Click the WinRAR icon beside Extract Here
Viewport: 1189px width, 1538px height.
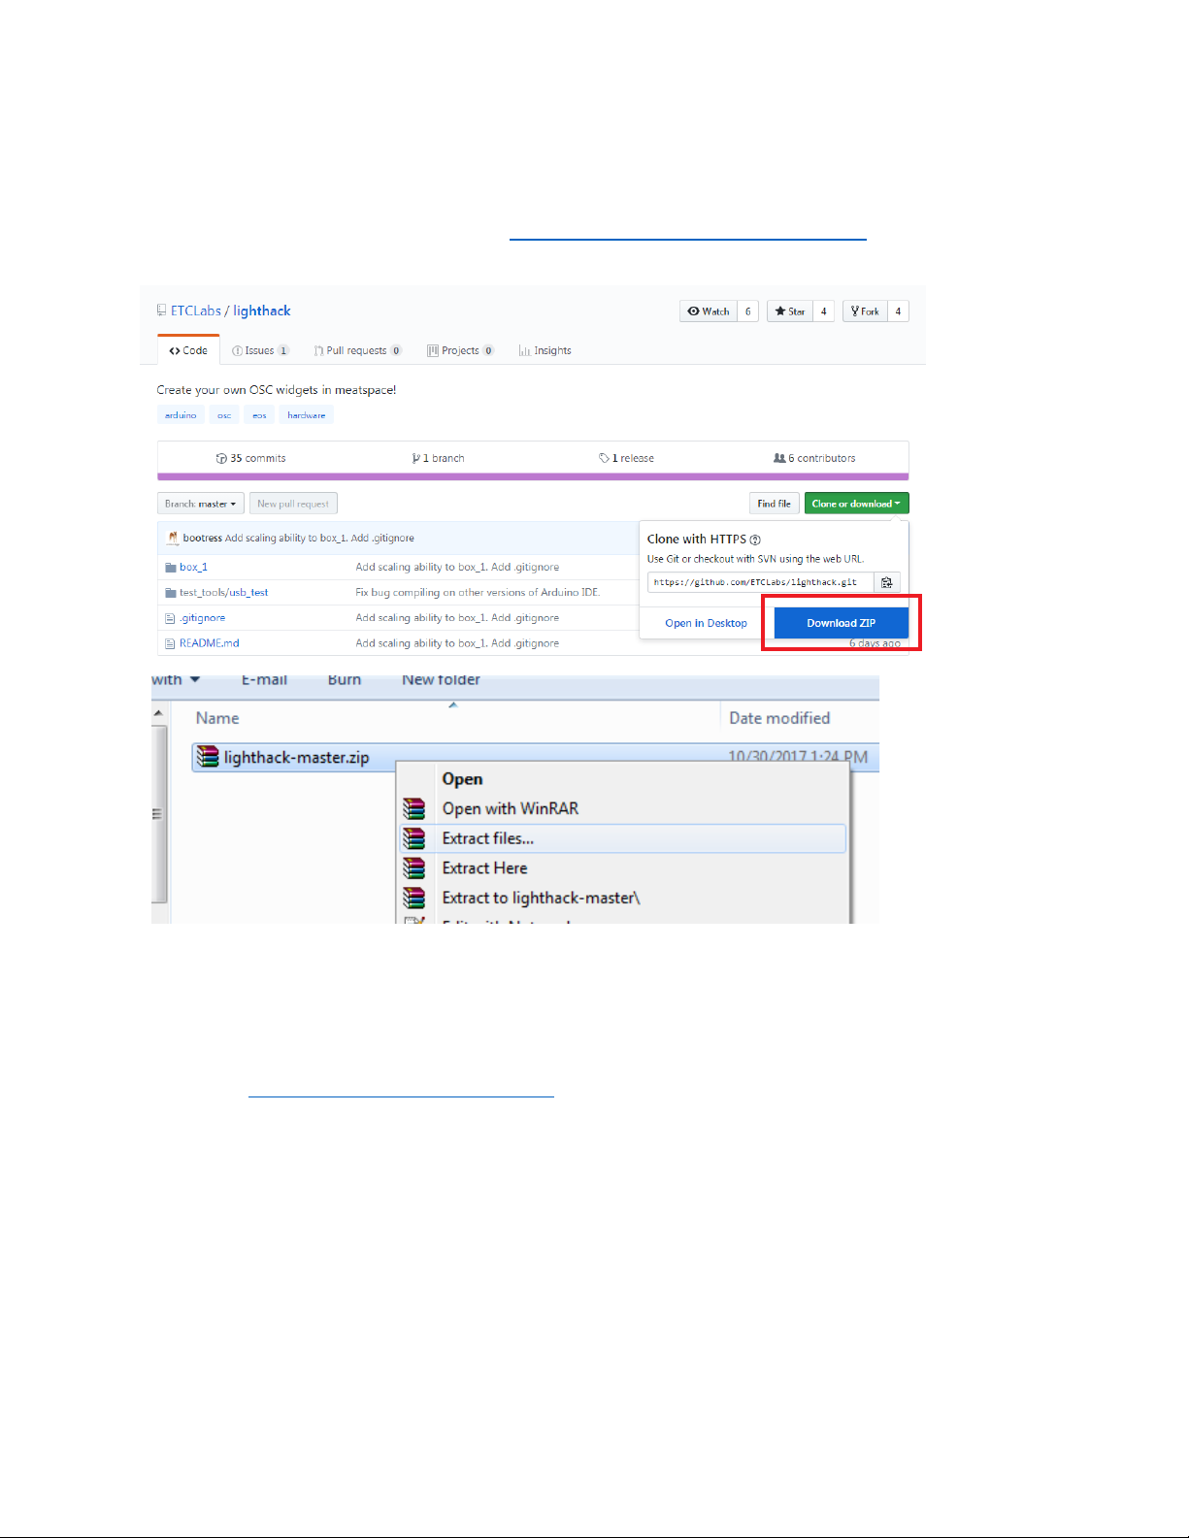coord(414,868)
